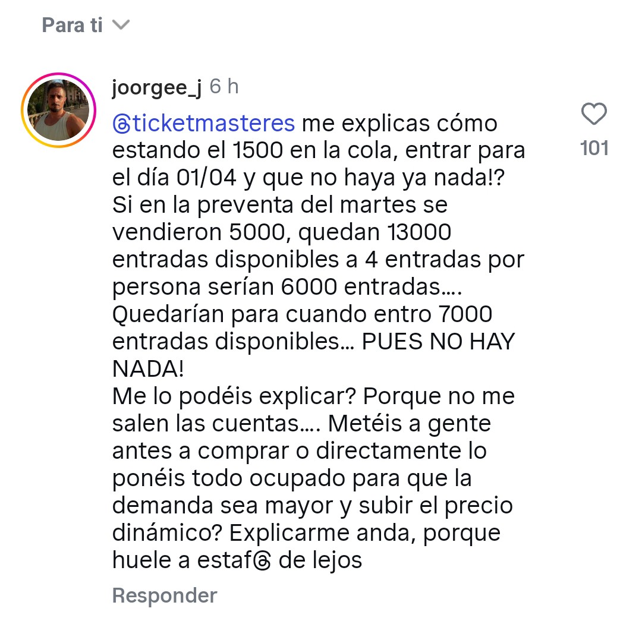Expand the chevron next to Para ti
Viewport: 642px width, 621px height.
121,26
